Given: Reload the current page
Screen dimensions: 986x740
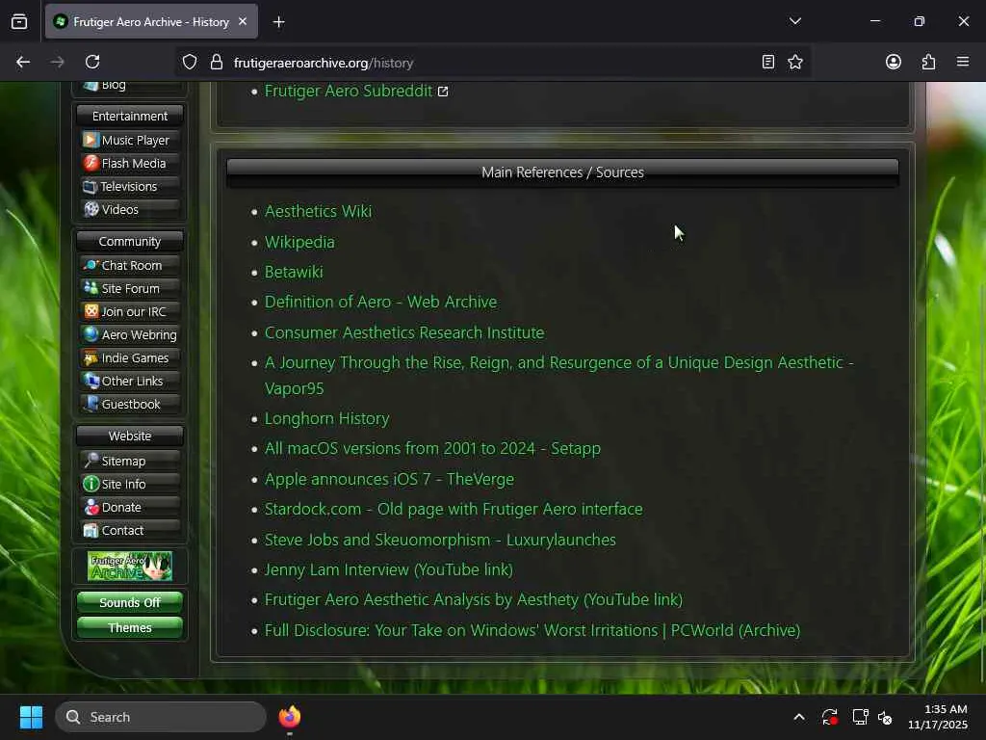Looking at the screenshot, I should point(92,62).
